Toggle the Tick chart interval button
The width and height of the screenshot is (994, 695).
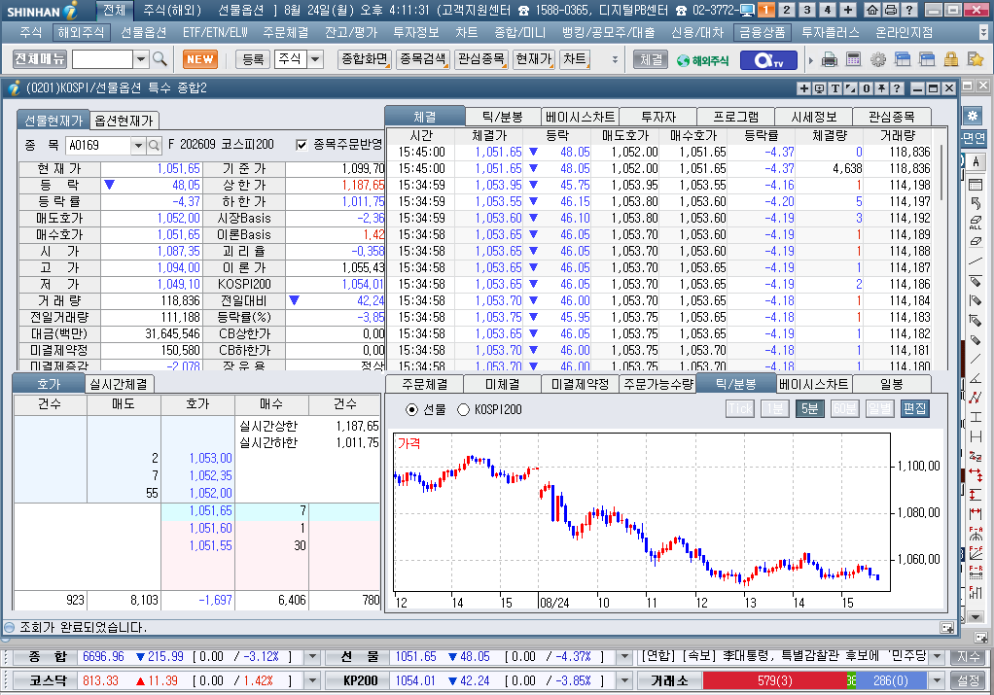pyautogui.click(x=740, y=408)
